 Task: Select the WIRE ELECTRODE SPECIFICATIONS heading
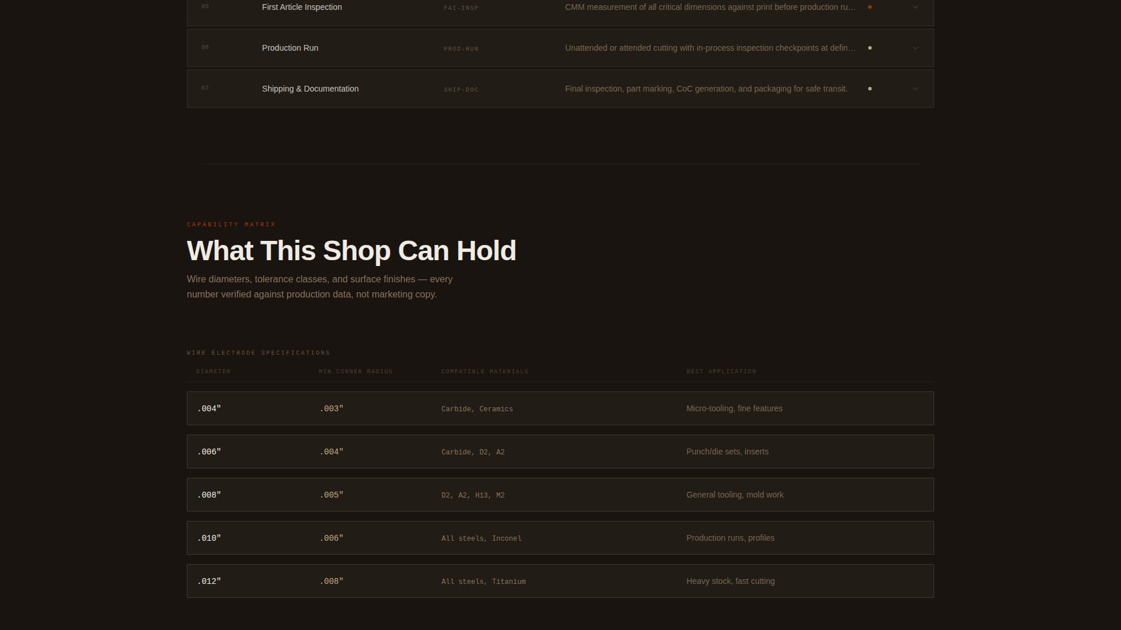click(x=257, y=352)
